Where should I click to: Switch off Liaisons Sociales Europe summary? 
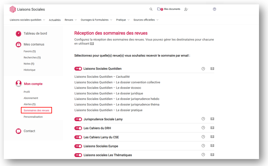[78, 146]
